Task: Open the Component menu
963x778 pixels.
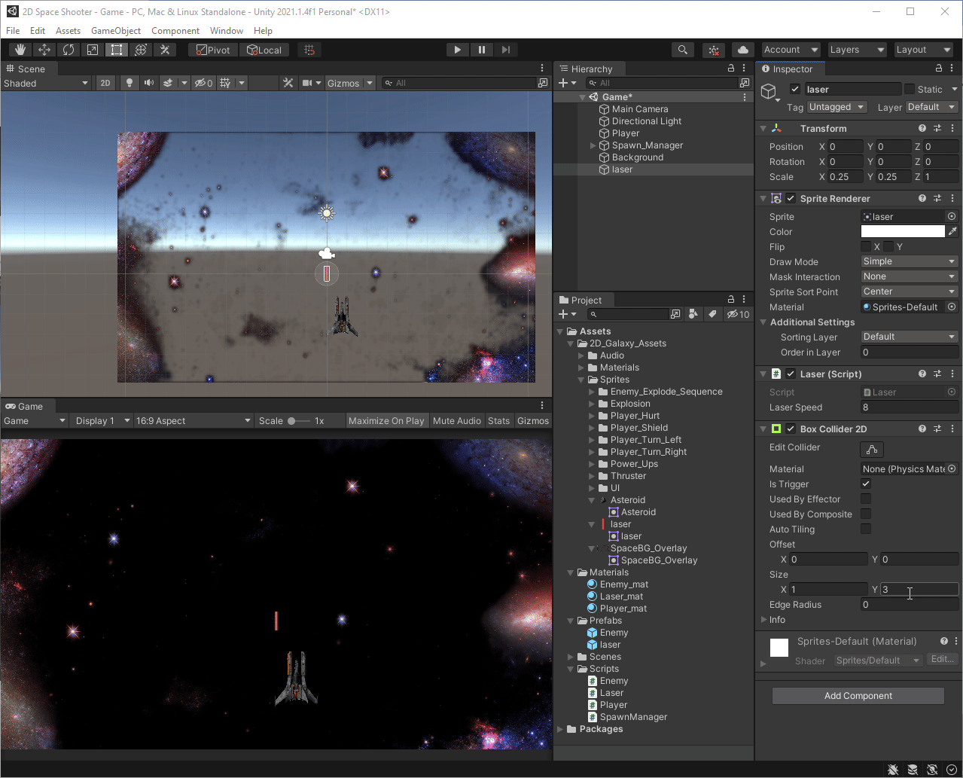Action: (175, 31)
